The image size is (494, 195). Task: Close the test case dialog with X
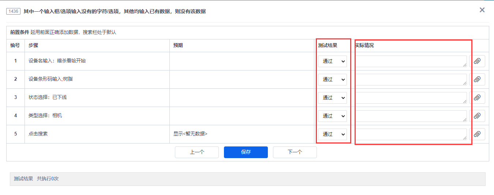tap(482, 10)
